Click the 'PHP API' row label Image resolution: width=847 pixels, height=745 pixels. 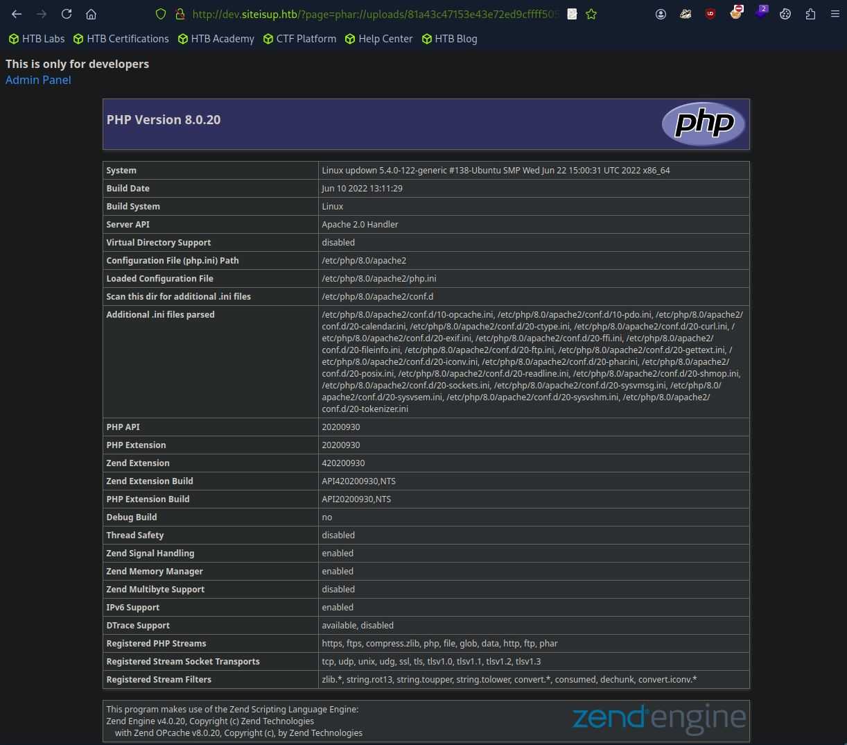tap(123, 427)
